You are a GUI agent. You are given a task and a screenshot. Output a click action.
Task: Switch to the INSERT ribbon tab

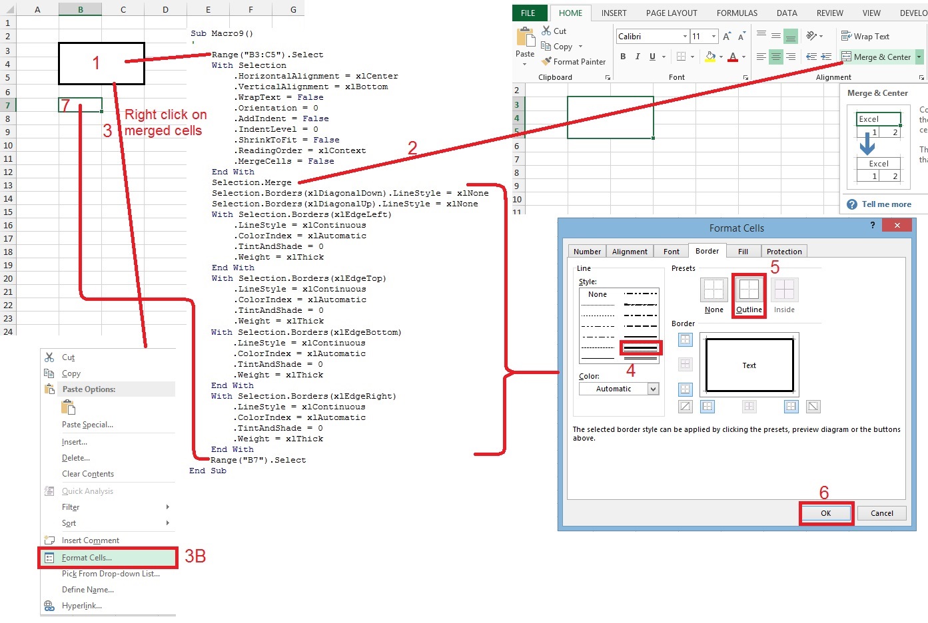coord(614,13)
